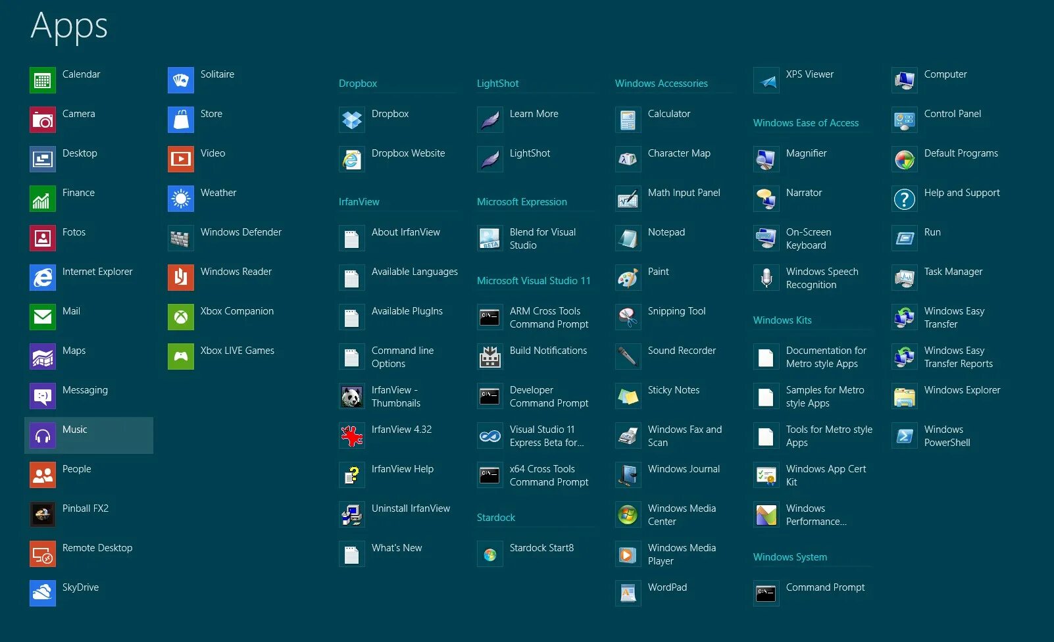Image resolution: width=1054 pixels, height=642 pixels.
Task: Open the Calculator icon
Action: click(x=628, y=120)
